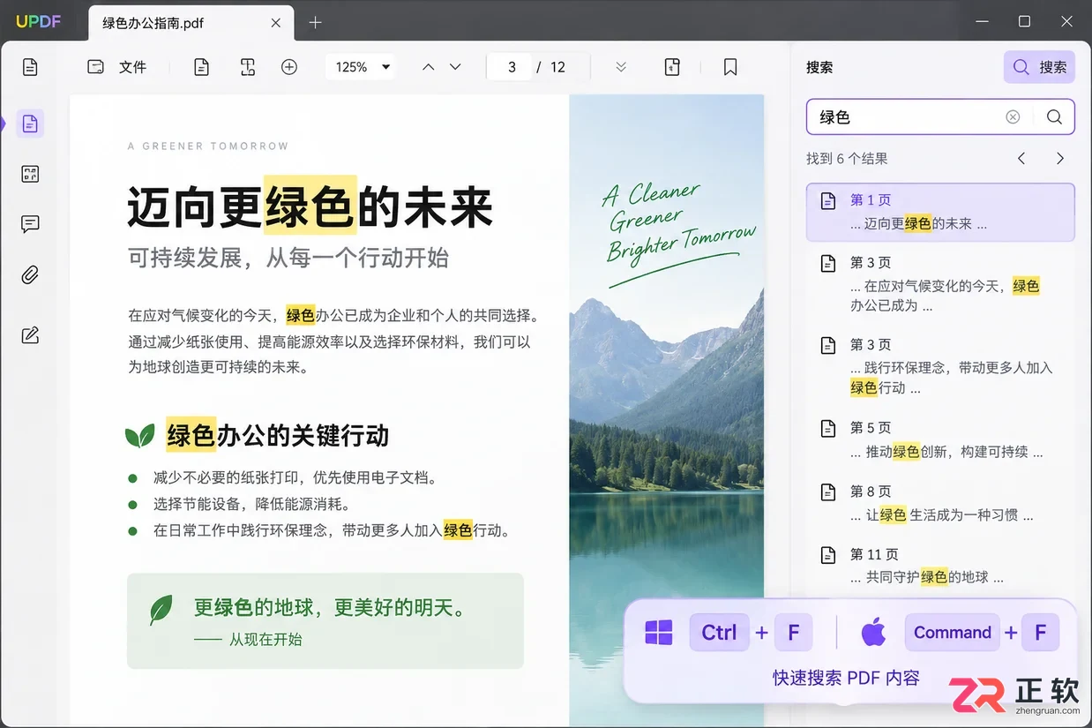The width and height of the screenshot is (1092, 728).
Task: Click the text 更绿色的地球，更美好的明天
Action: [330, 607]
